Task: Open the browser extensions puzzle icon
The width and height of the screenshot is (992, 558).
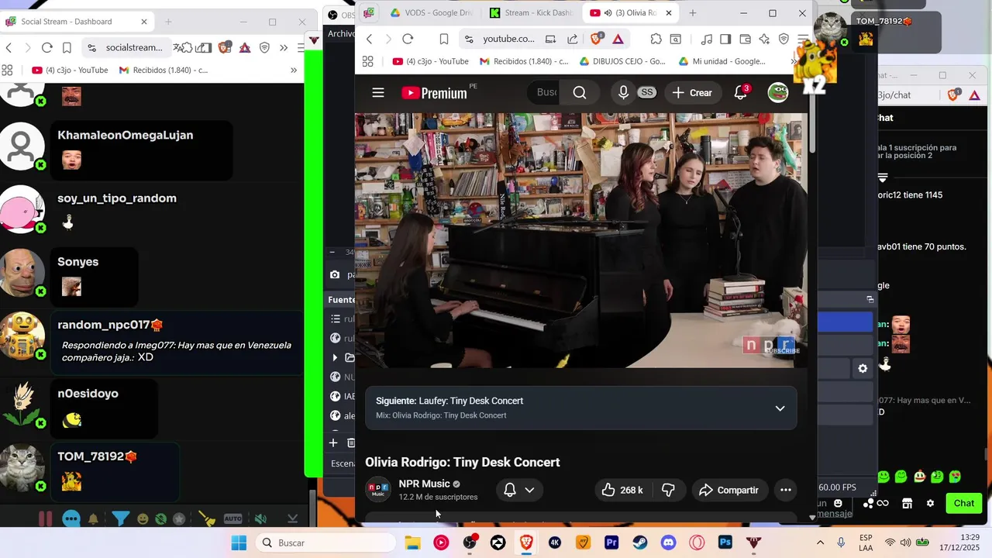Action: coord(656,39)
